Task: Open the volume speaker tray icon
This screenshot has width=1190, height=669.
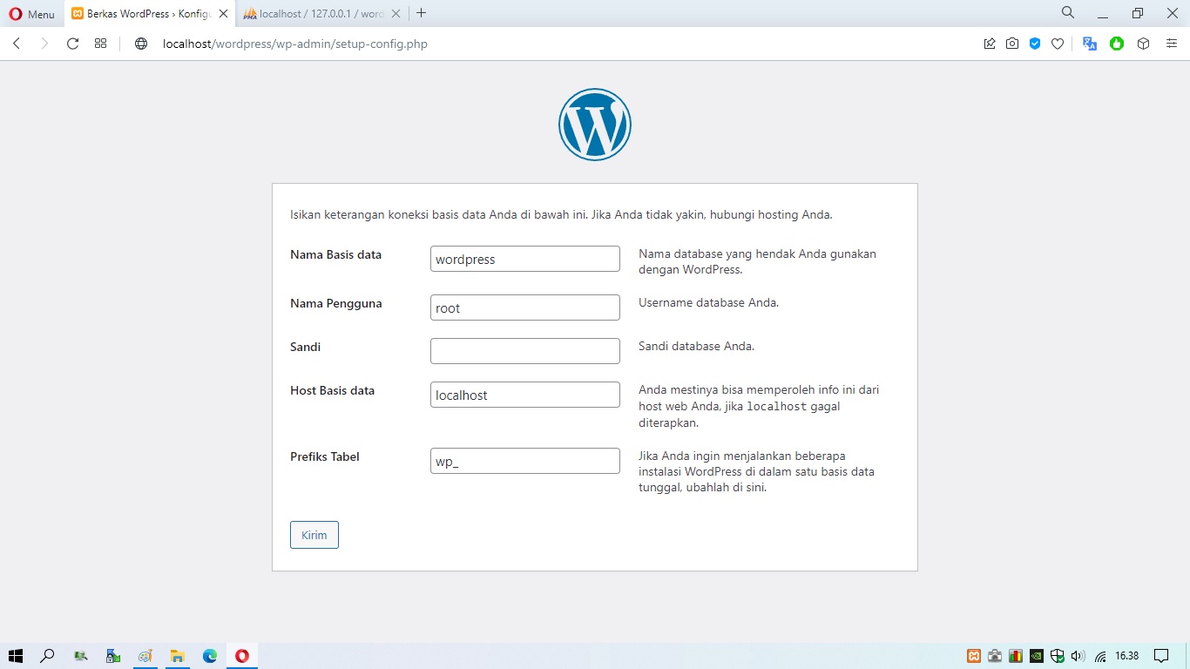Action: [1078, 656]
